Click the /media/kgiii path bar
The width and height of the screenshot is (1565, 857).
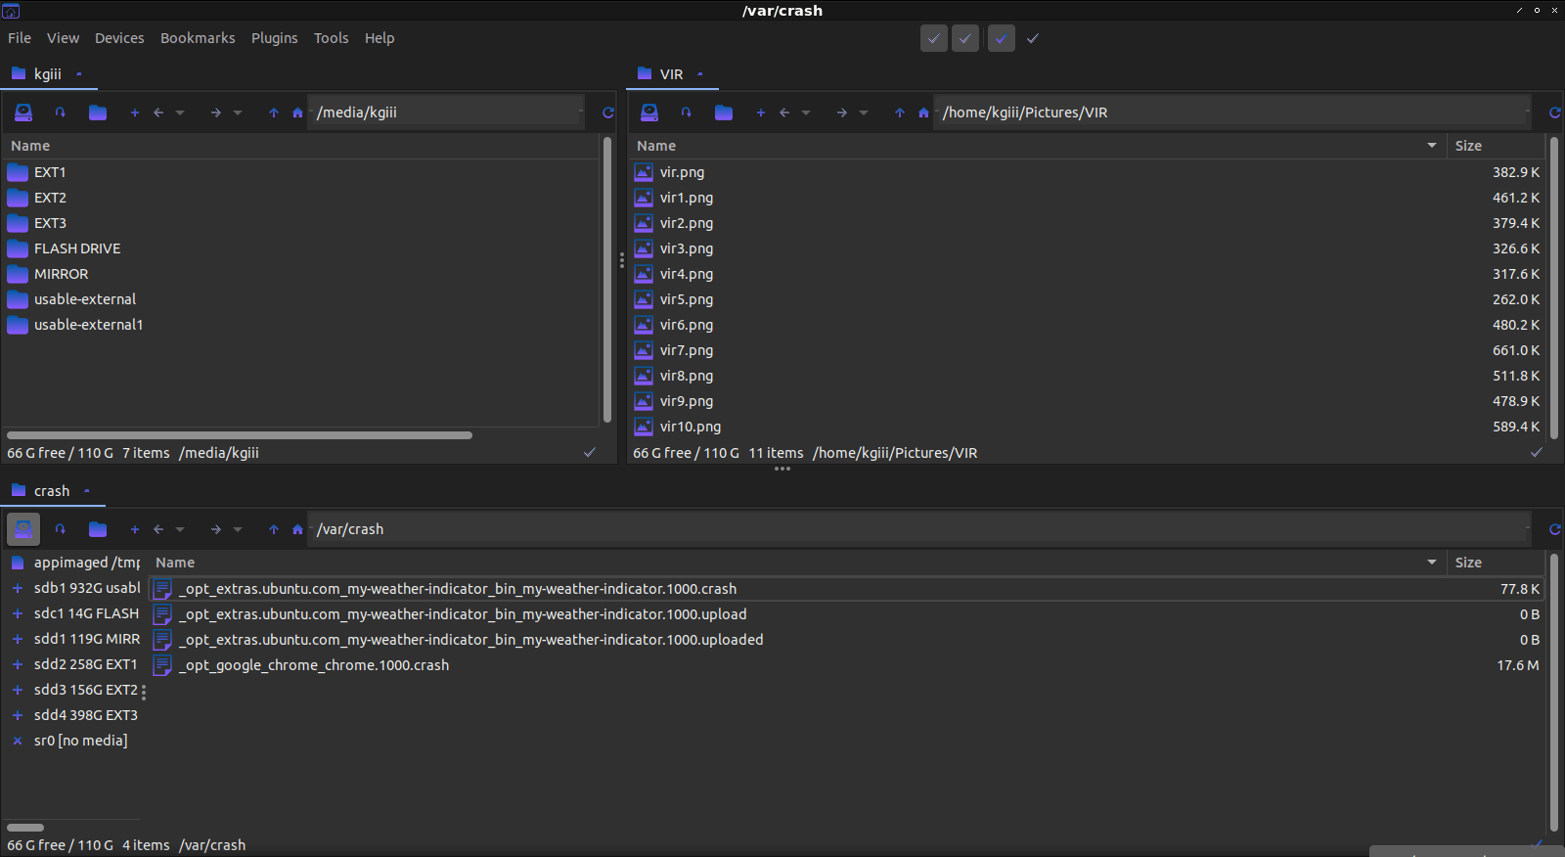[x=446, y=113]
